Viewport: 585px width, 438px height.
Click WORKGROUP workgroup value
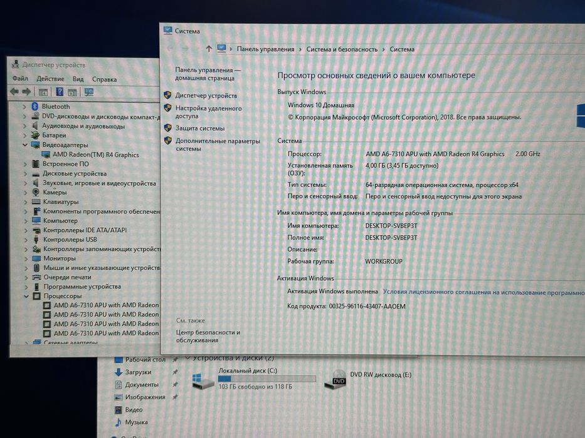pyautogui.click(x=384, y=262)
